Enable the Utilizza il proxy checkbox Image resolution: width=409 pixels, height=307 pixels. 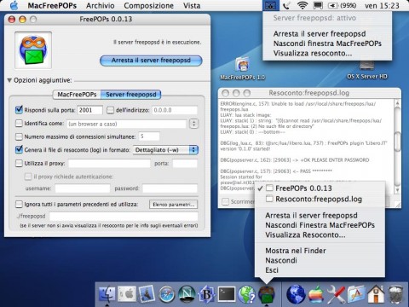(x=19, y=163)
